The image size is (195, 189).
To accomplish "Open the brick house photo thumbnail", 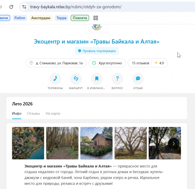I will click(x=96, y=143).
